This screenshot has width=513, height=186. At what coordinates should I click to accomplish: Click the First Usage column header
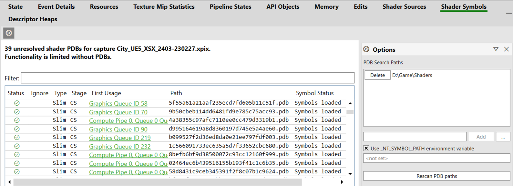click(106, 93)
